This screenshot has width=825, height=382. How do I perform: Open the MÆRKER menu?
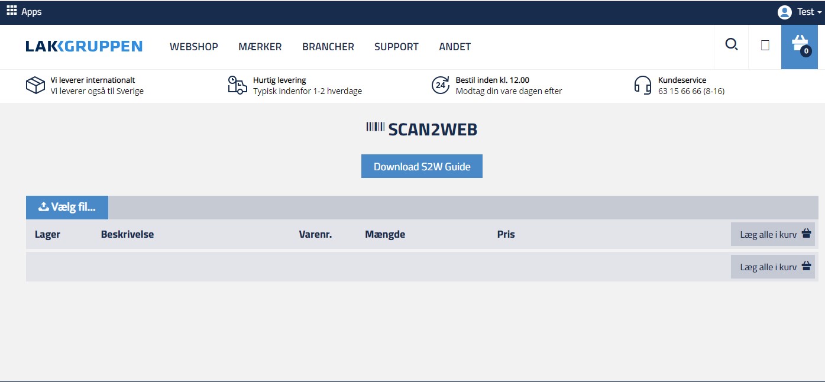pos(260,47)
